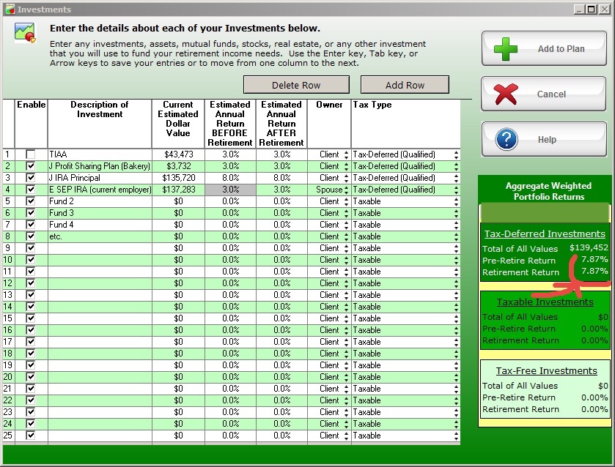Select the highlighted 3.0% before-retirement cell in row 4

(230, 190)
